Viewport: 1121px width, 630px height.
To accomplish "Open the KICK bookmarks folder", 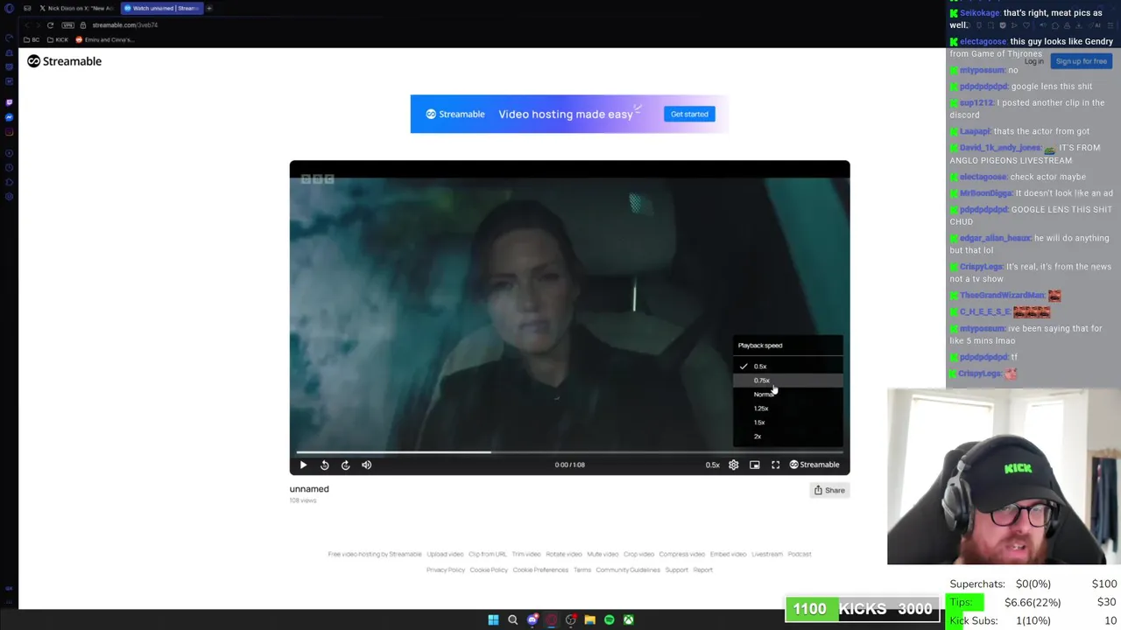I will [58, 39].
